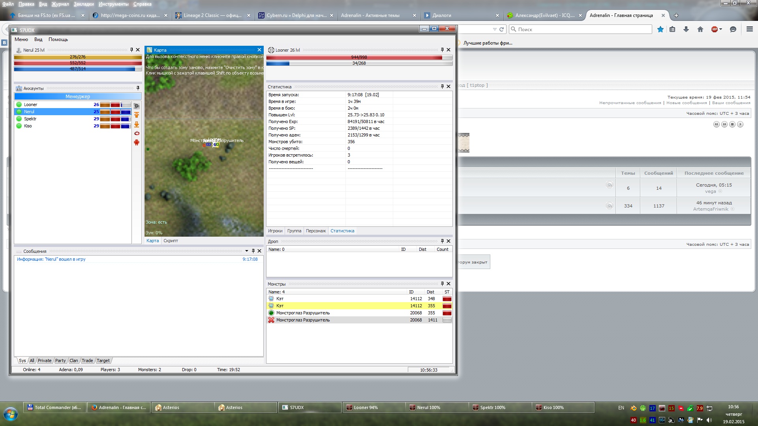758x426 pixels.
Task: Switch to the Карта tab below the map
Action: pyautogui.click(x=152, y=241)
